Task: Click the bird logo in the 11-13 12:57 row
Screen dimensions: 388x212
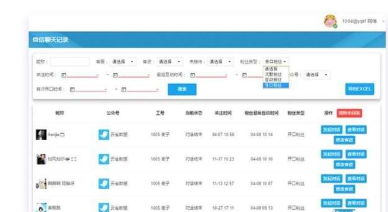Action: 104,183
